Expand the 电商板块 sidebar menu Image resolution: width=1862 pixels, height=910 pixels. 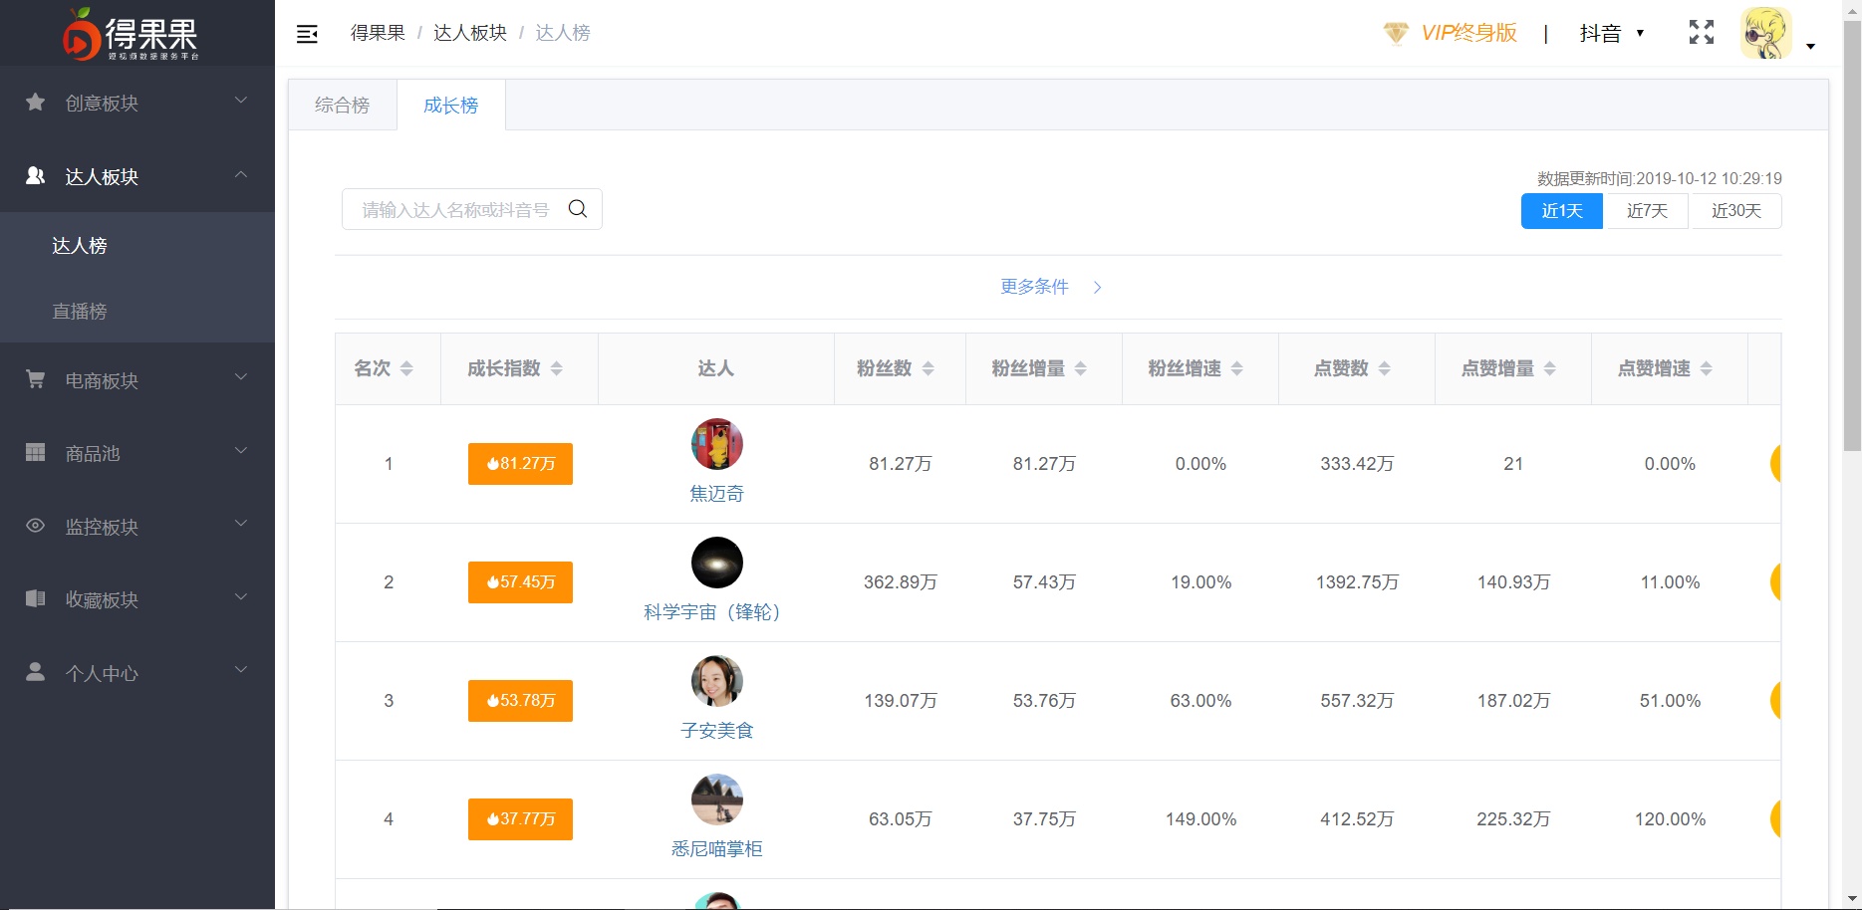[x=137, y=380]
